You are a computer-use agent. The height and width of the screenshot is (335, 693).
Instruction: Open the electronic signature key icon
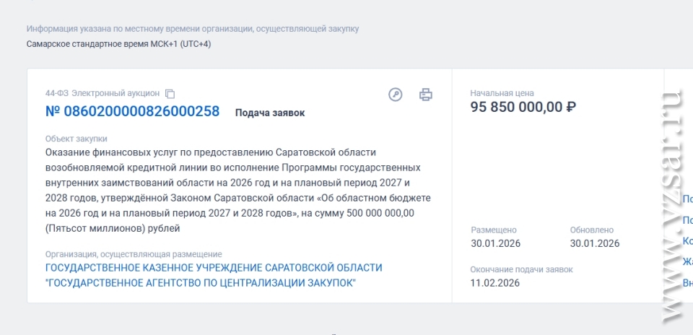tap(395, 95)
